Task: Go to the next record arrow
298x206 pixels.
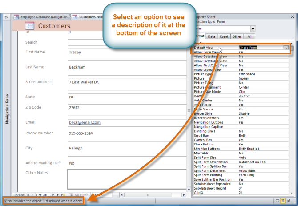Action: coord(53,195)
